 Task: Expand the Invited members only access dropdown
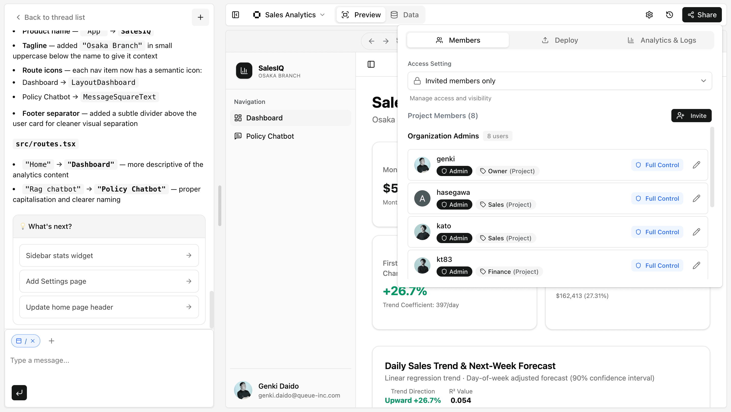coord(559,81)
